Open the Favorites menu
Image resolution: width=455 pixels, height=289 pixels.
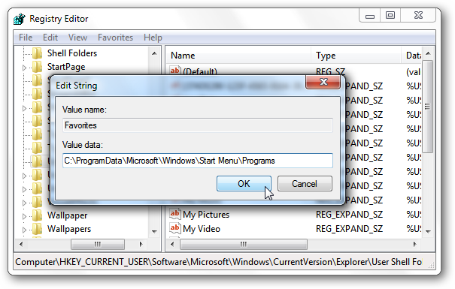pos(115,38)
